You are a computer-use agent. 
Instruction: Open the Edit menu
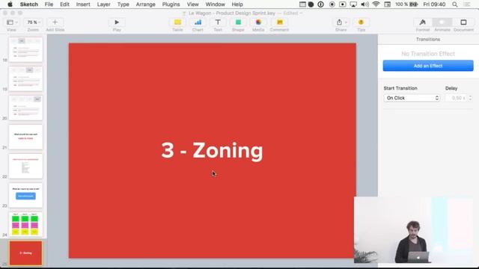64,4
